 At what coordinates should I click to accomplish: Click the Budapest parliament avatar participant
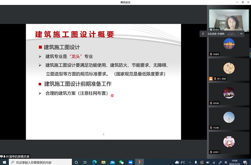(229, 44)
